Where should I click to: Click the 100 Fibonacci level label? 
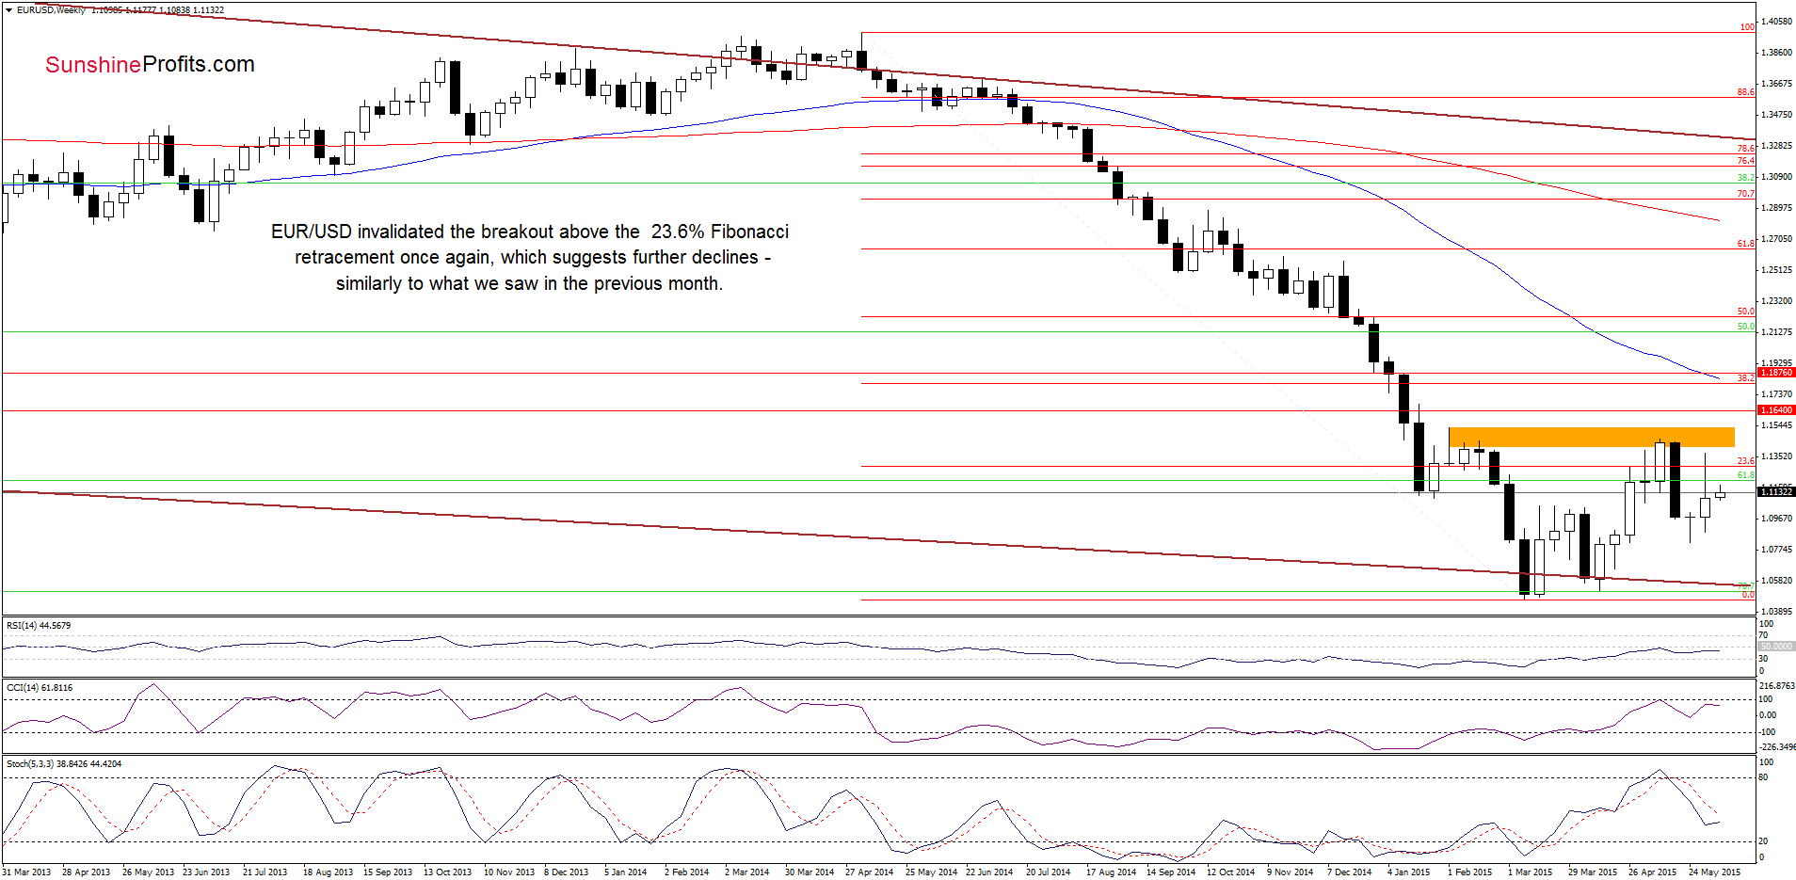1747,27
